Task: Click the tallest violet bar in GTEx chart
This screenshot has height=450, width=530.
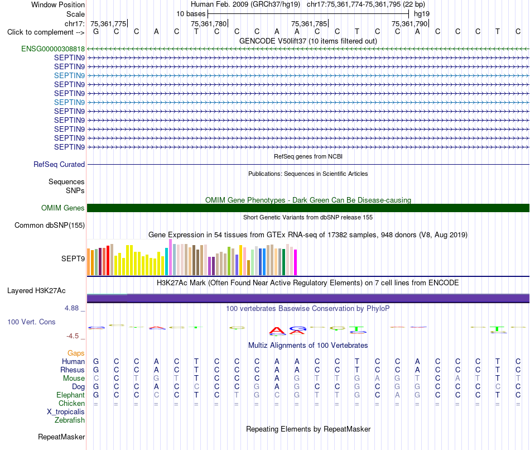Action: coord(170,257)
